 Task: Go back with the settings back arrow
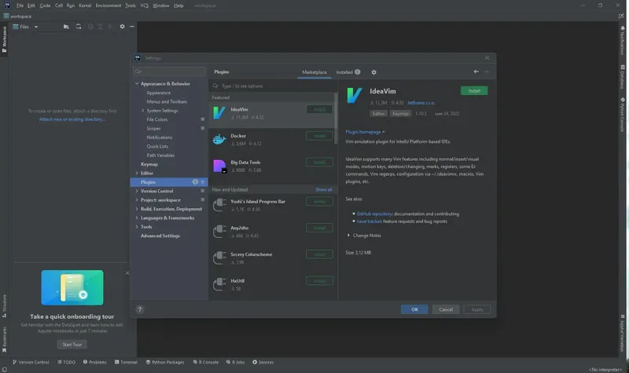[x=476, y=71]
